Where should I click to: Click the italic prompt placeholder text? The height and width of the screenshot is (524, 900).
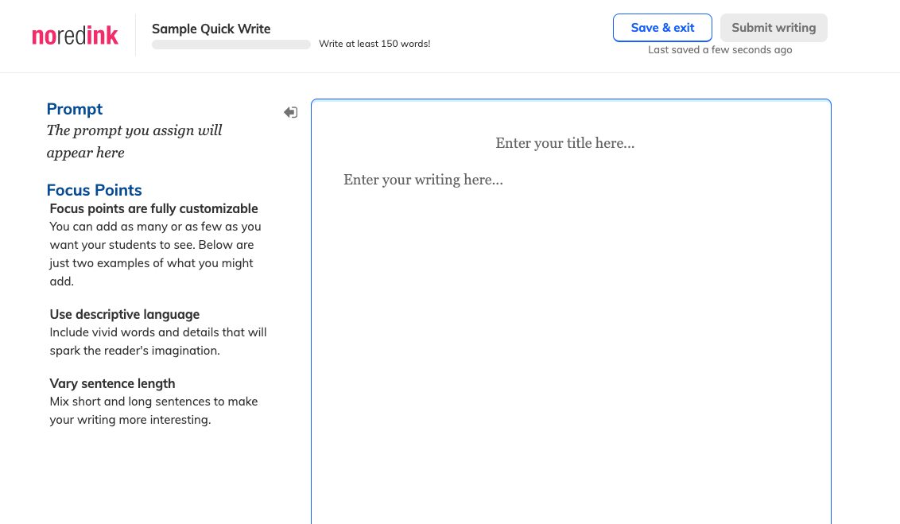coord(134,142)
